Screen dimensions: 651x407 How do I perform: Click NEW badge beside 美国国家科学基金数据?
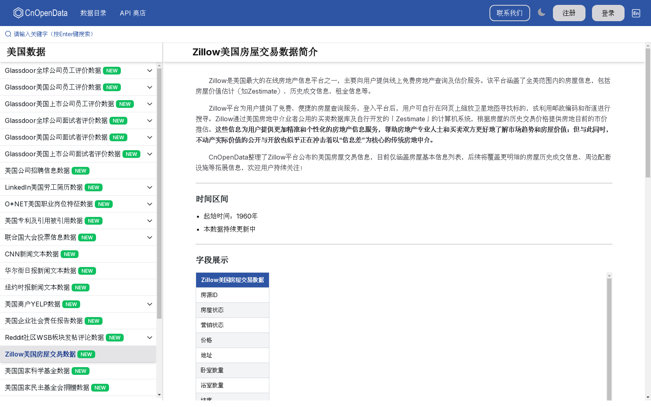point(81,371)
